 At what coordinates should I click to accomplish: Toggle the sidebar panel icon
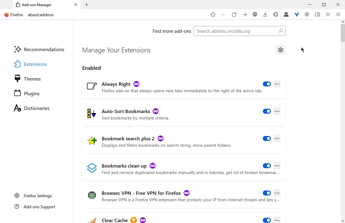(x=317, y=14)
